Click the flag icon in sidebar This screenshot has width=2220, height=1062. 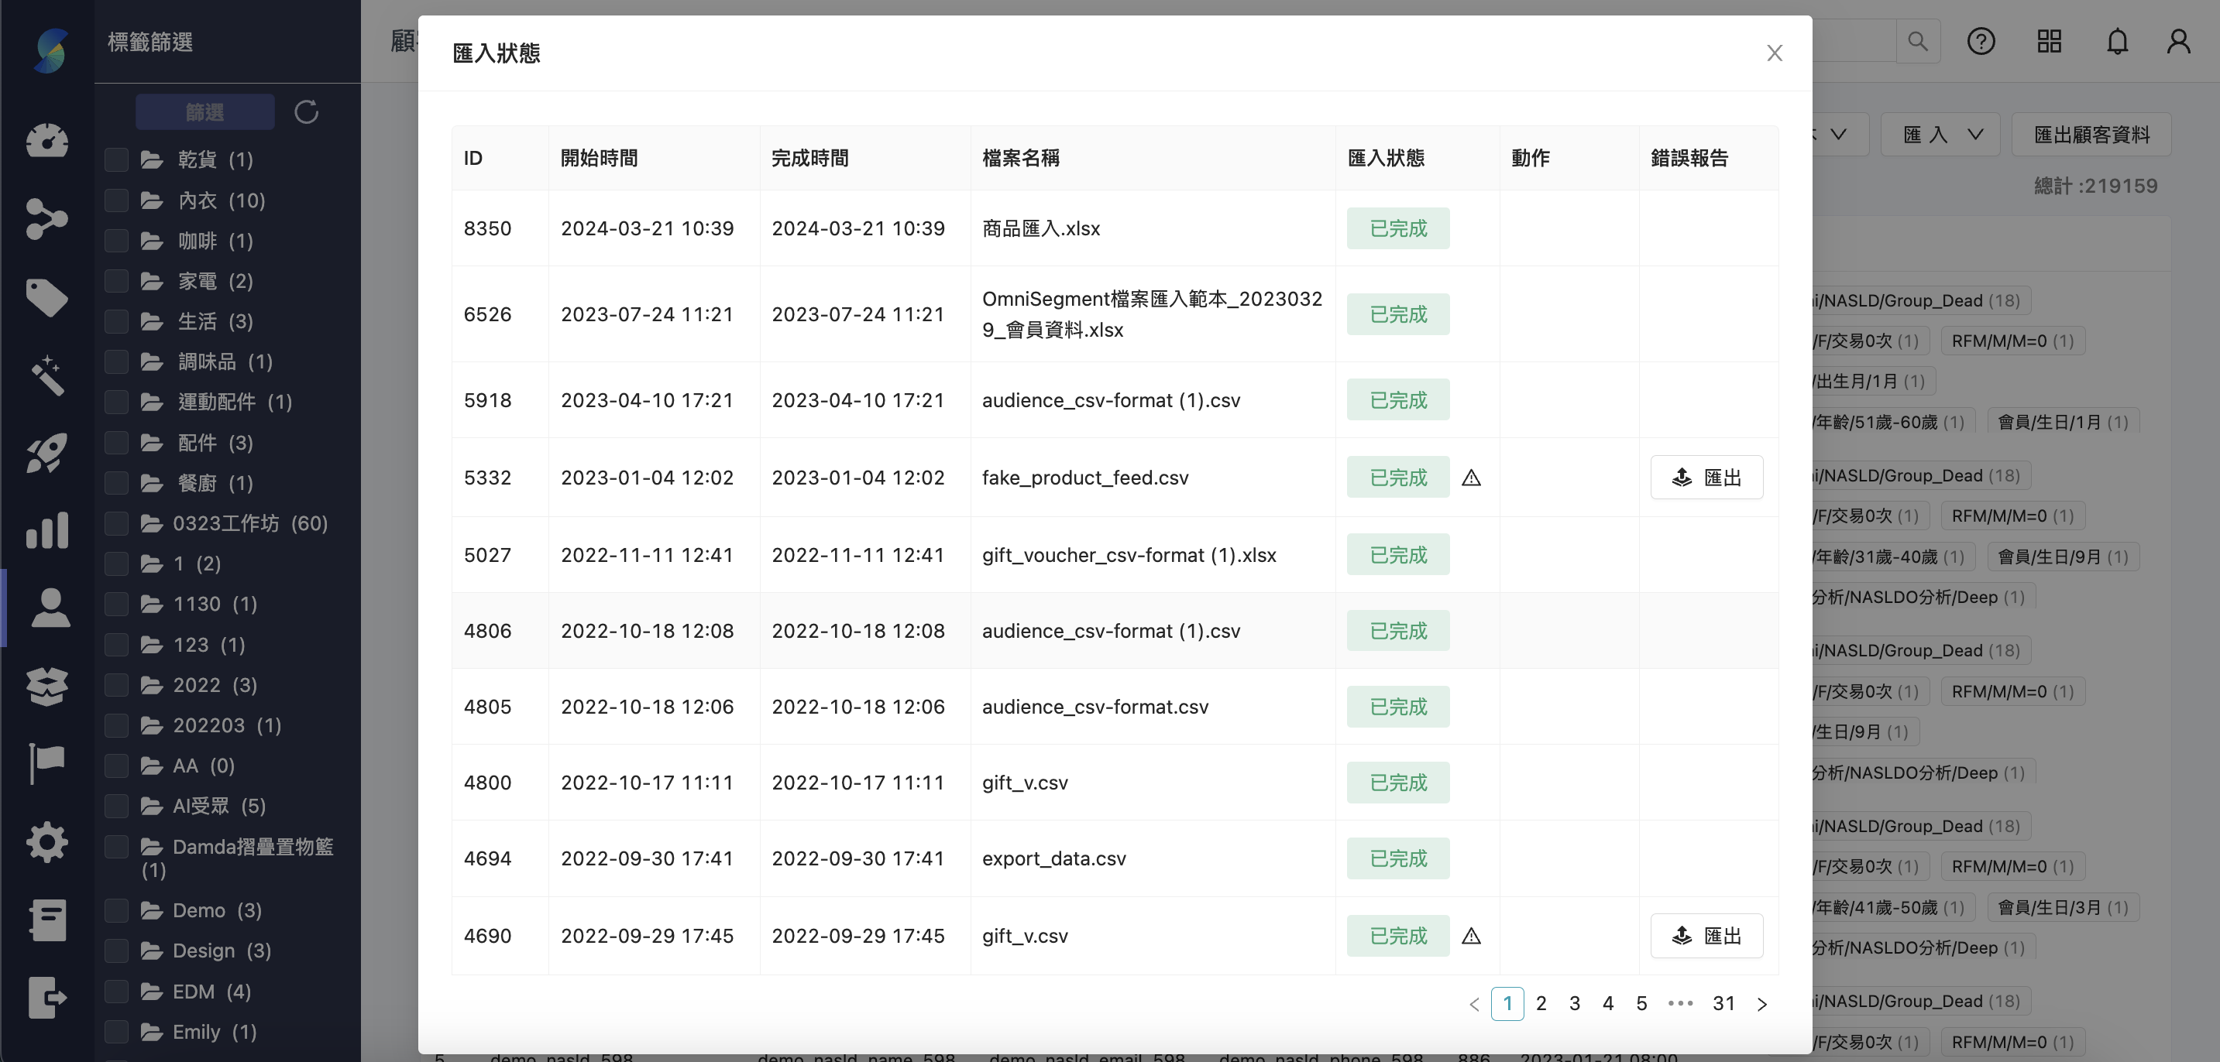pos(47,763)
